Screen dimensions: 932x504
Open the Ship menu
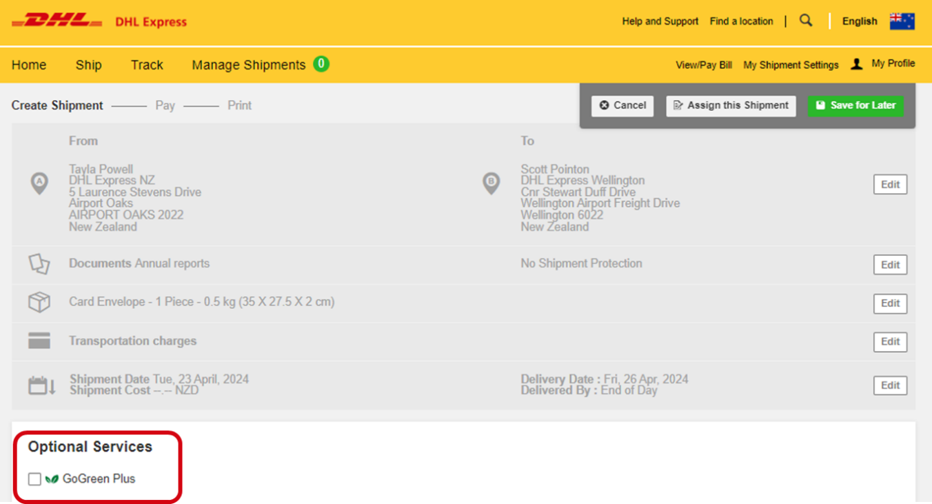(x=88, y=65)
